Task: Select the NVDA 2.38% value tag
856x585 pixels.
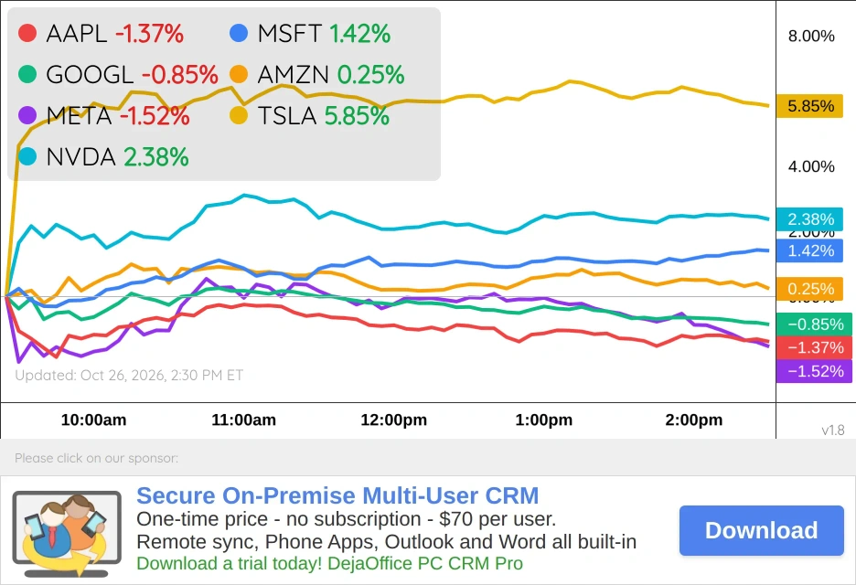Action: click(x=810, y=219)
